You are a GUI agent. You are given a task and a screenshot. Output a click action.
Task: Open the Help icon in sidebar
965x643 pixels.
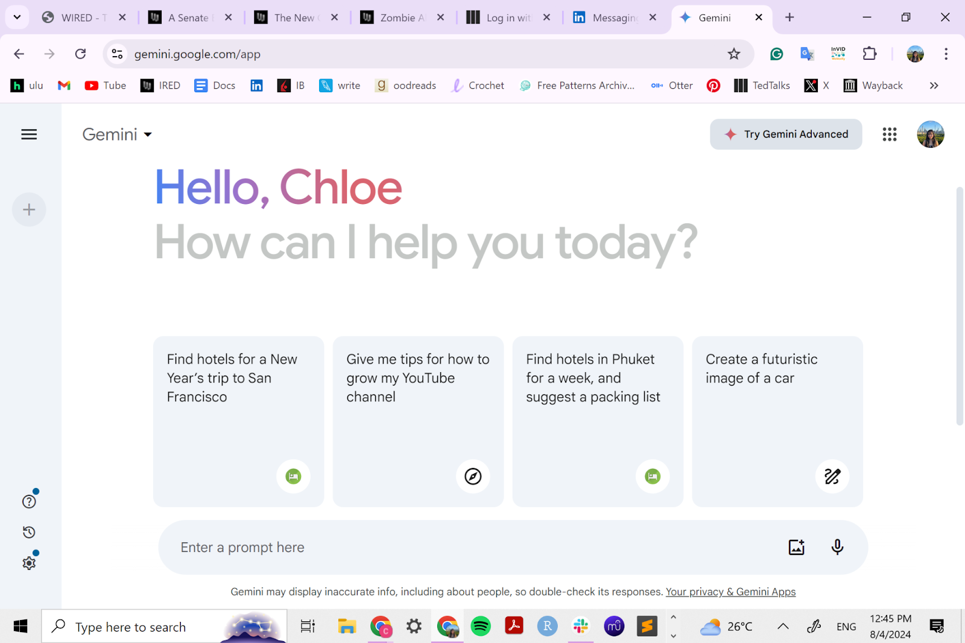coord(29,501)
